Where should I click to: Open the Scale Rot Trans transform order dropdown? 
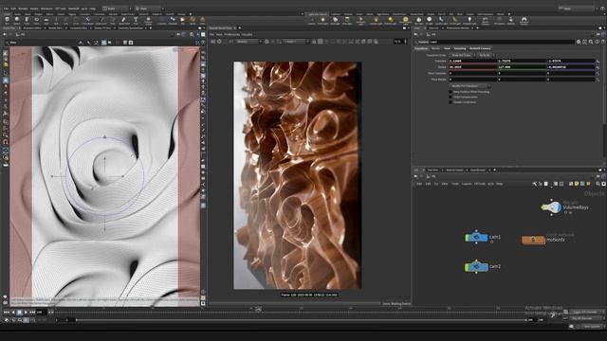(462, 55)
